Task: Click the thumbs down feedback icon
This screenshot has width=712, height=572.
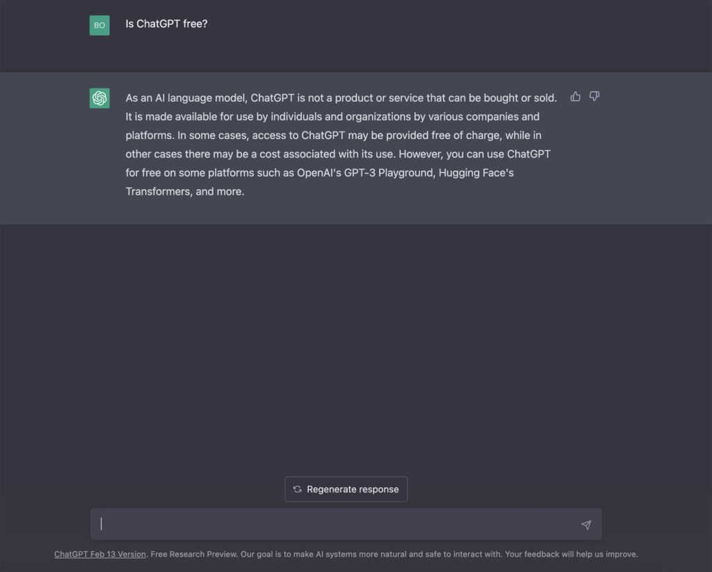Action: point(594,97)
